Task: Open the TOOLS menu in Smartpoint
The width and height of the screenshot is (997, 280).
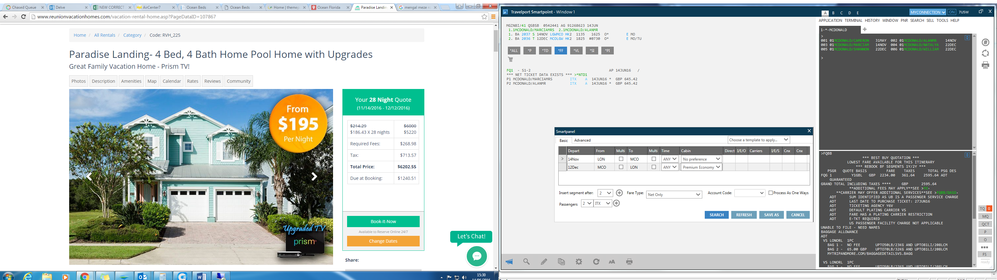Action: tap(942, 21)
